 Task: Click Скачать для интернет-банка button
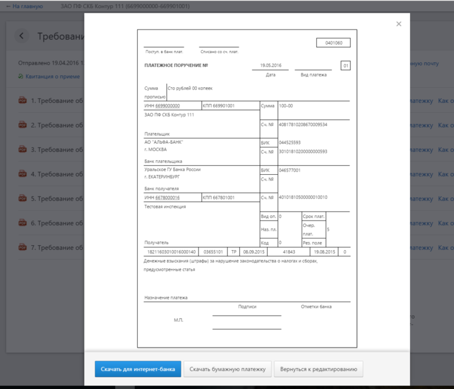[x=137, y=369]
